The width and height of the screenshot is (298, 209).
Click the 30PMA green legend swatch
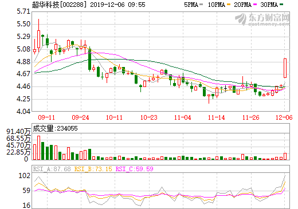point(281,4)
